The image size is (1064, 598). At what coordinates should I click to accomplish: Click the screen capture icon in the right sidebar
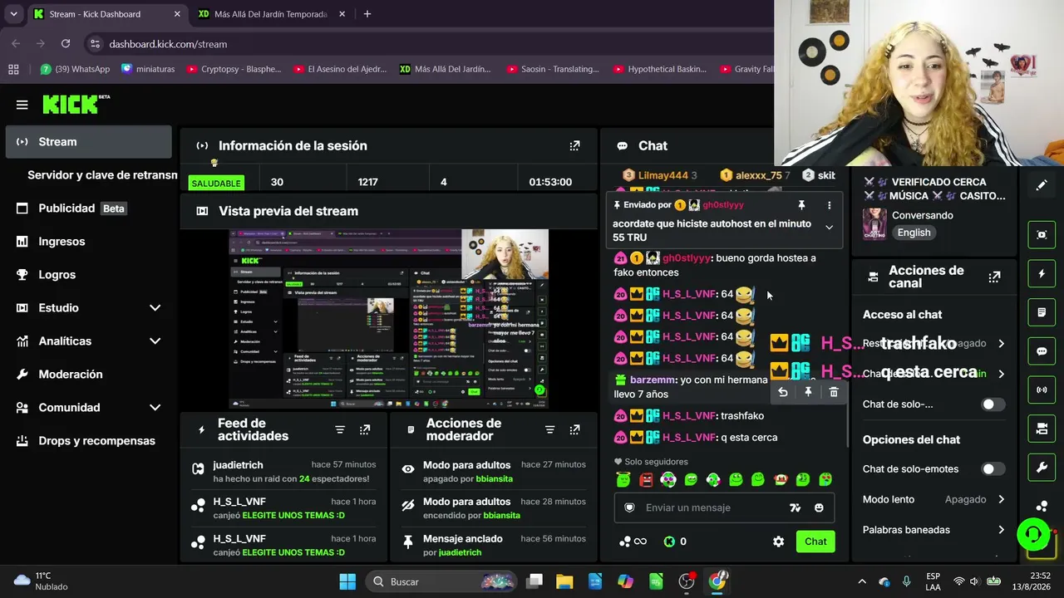coord(1042,235)
